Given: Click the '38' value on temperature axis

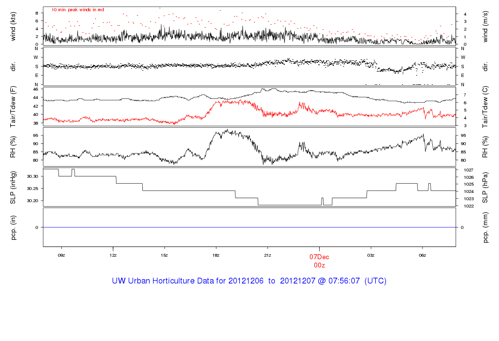Looking at the screenshot, I should click(x=36, y=123).
